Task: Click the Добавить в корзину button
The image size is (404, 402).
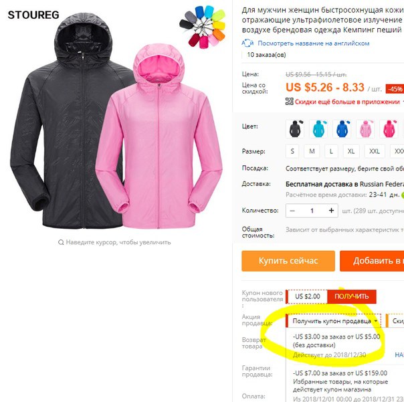Action: [x=372, y=261]
